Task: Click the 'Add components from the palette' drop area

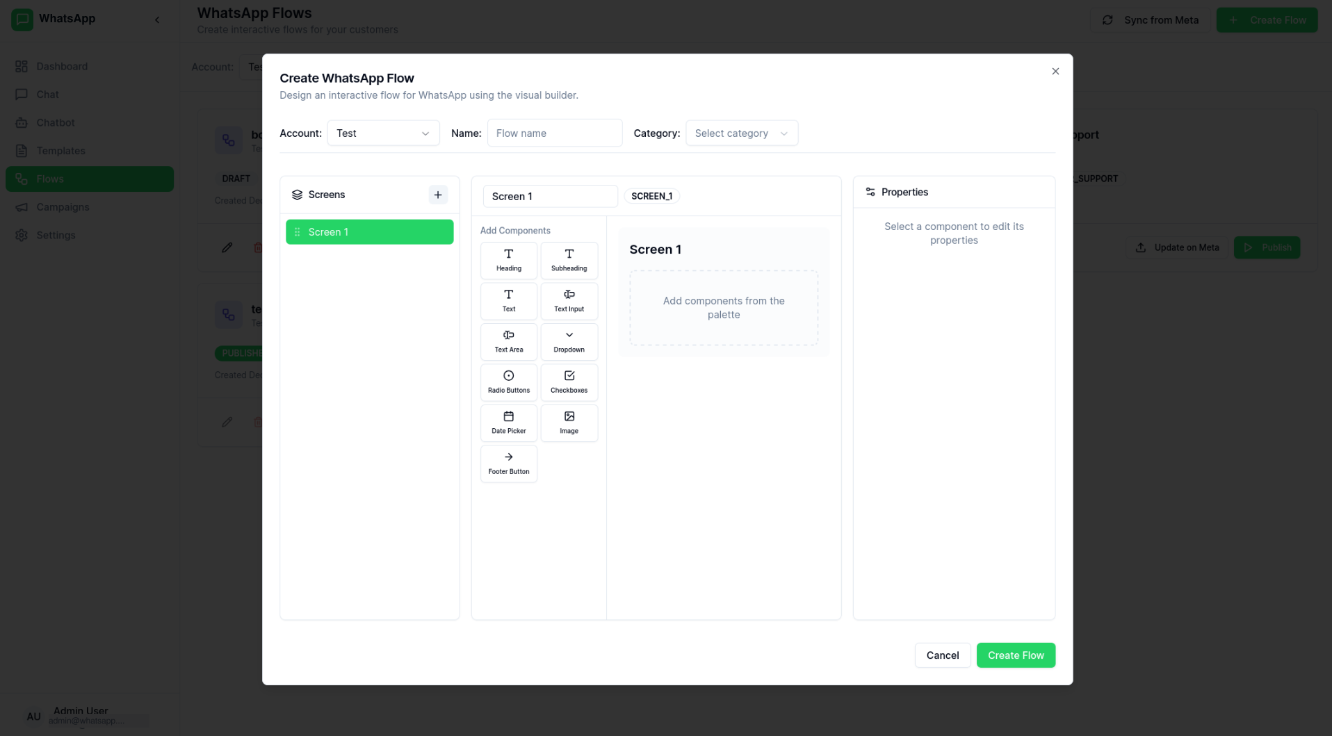Action: tap(724, 307)
